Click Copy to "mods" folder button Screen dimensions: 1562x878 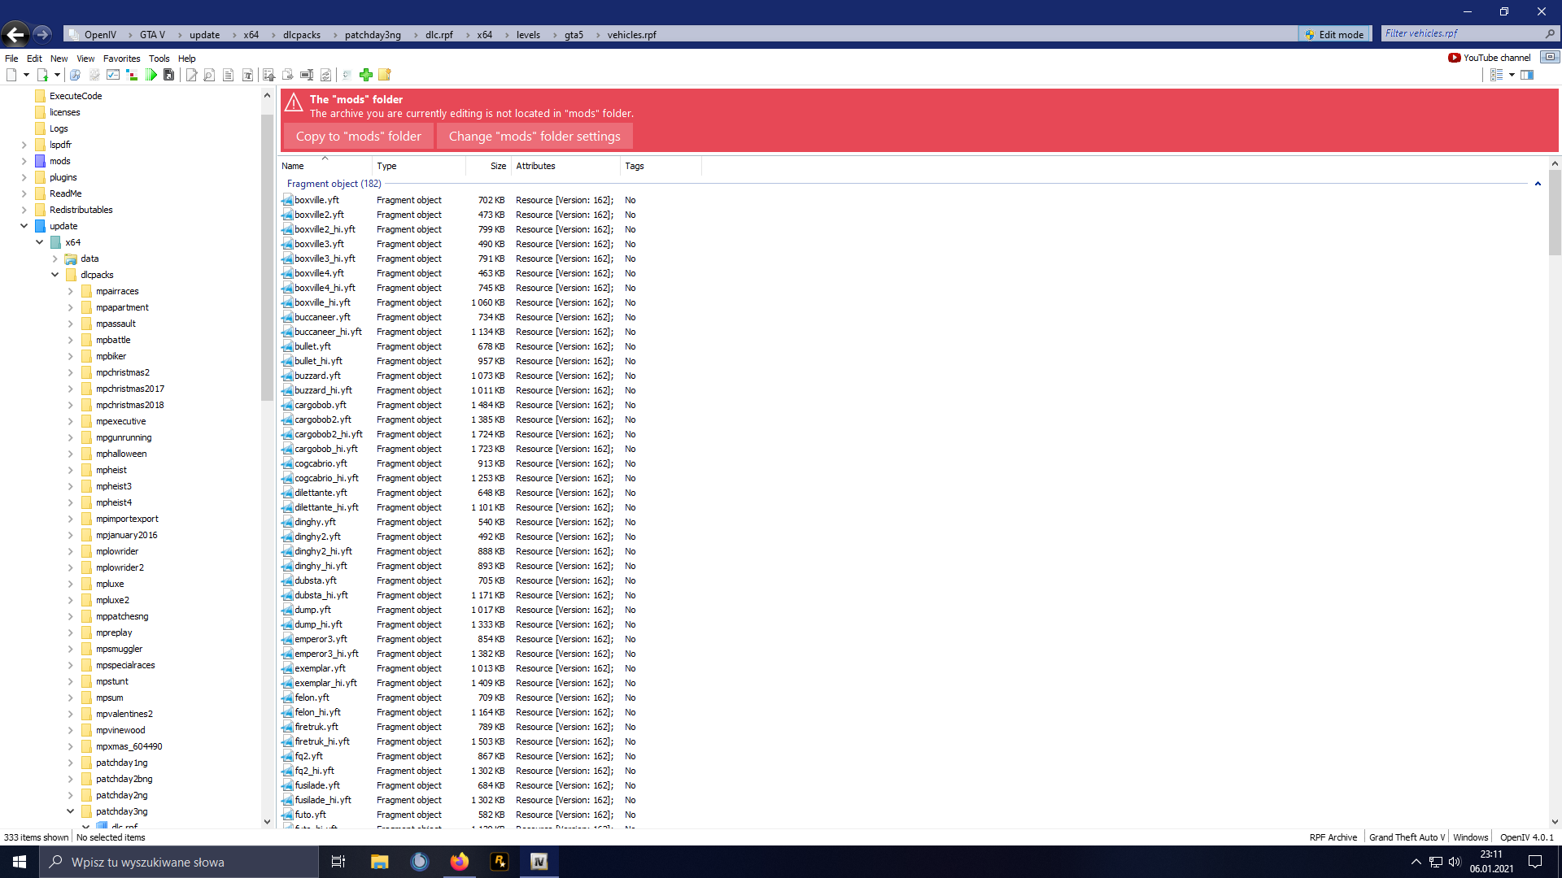pyautogui.click(x=358, y=137)
